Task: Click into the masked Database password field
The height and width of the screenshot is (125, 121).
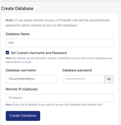Action: 83,79
